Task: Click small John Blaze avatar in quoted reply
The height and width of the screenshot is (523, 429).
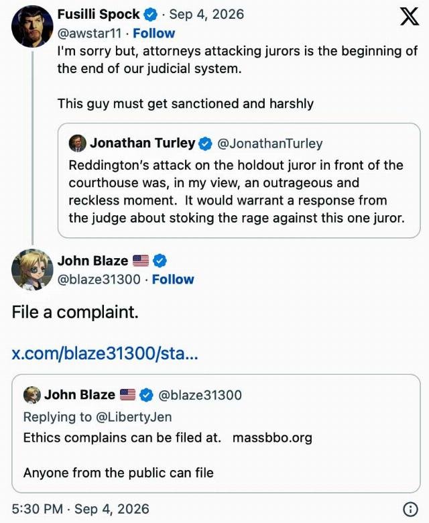Action: pyautogui.click(x=32, y=395)
